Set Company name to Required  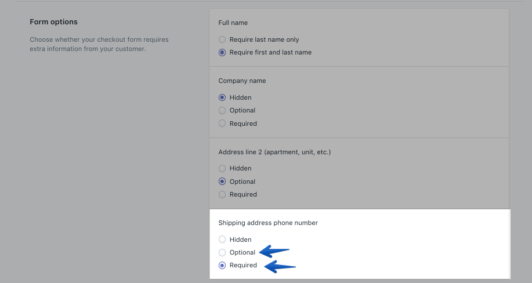click(222, 124)
